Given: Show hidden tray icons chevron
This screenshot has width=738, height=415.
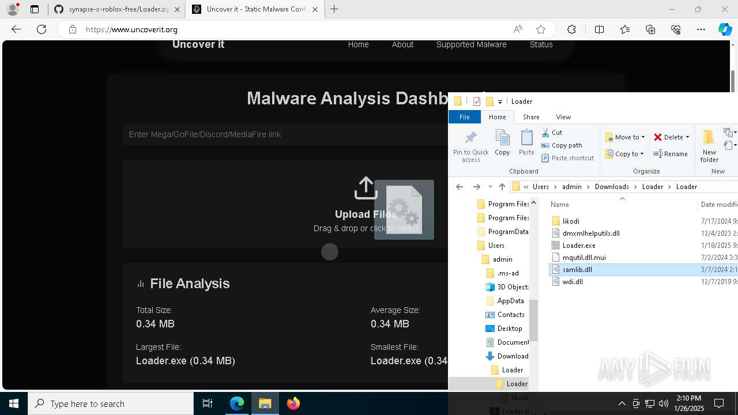Looking at the screenshot, I should click(622, 403).
